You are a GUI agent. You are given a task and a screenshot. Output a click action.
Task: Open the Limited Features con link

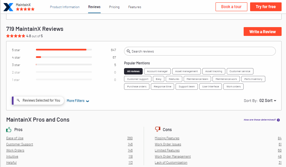click(x=167, y=150)
